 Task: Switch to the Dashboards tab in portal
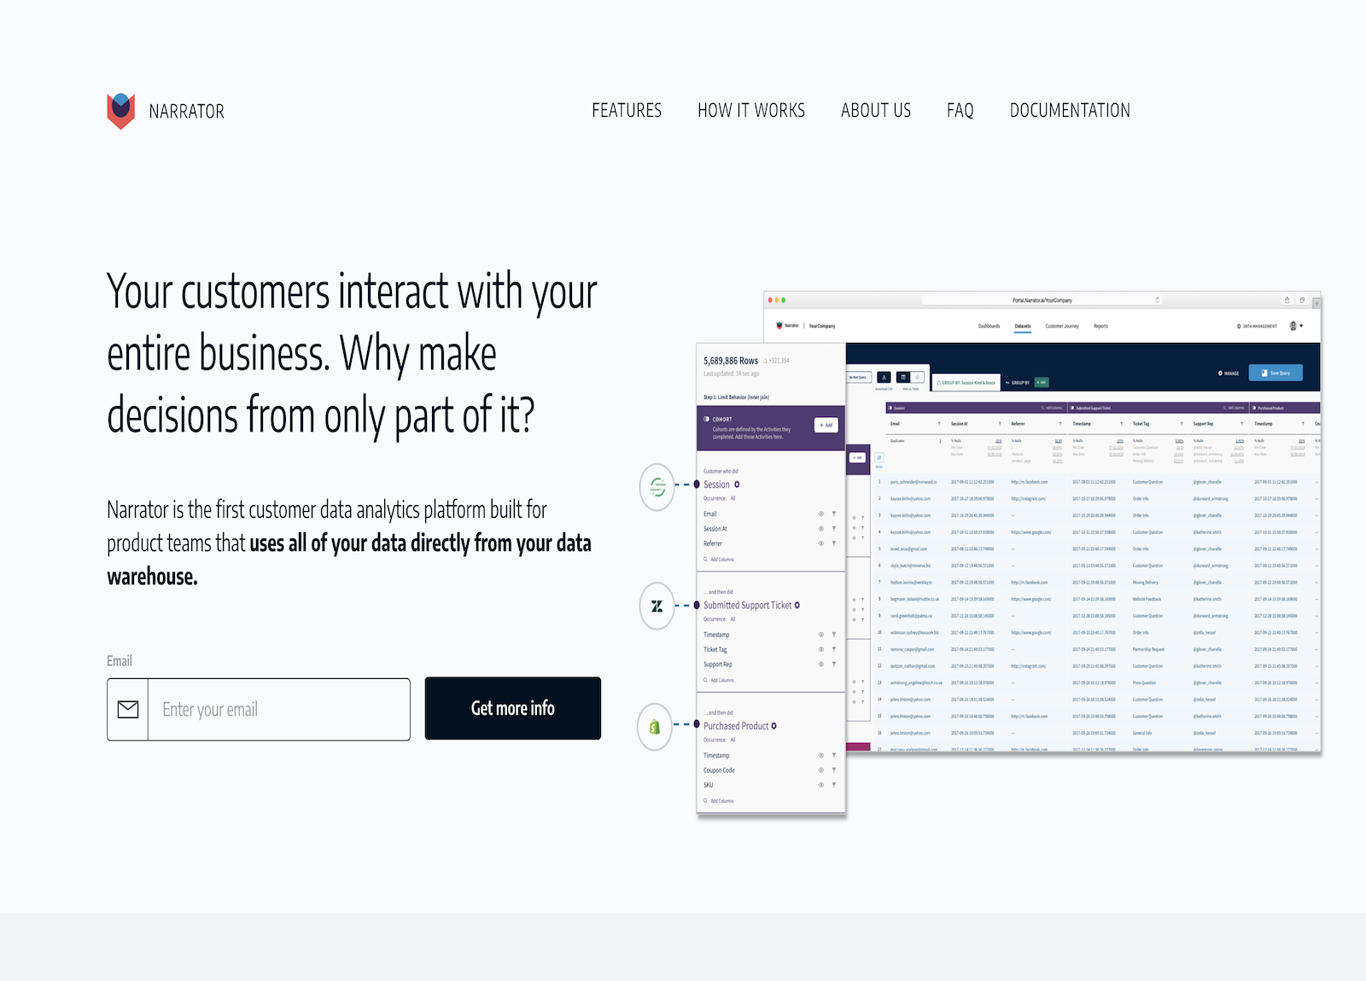click(x=989, y=326)
